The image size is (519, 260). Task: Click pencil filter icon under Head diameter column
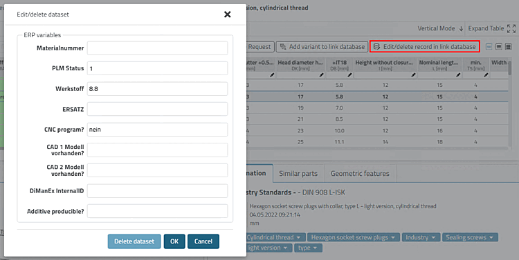pyautogui.click(x=321, y=75)
